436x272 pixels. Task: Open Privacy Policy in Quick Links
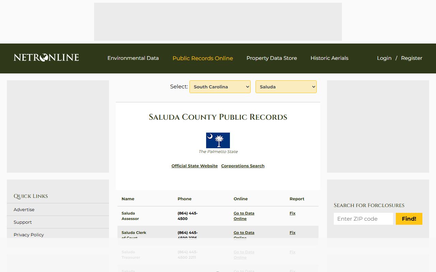[29, 235]
